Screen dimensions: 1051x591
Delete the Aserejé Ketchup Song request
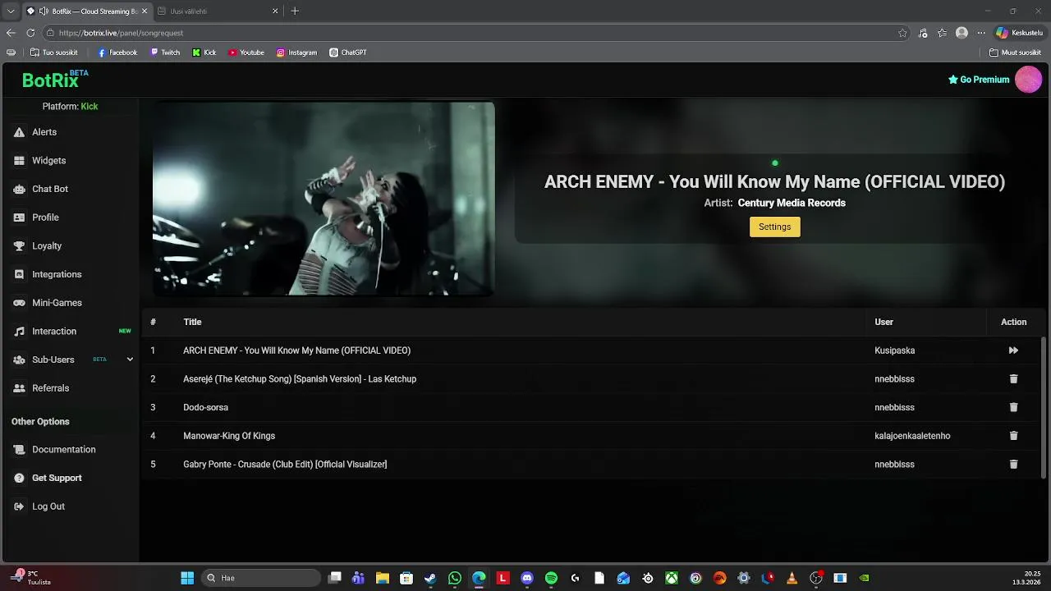pos(1013,379)
